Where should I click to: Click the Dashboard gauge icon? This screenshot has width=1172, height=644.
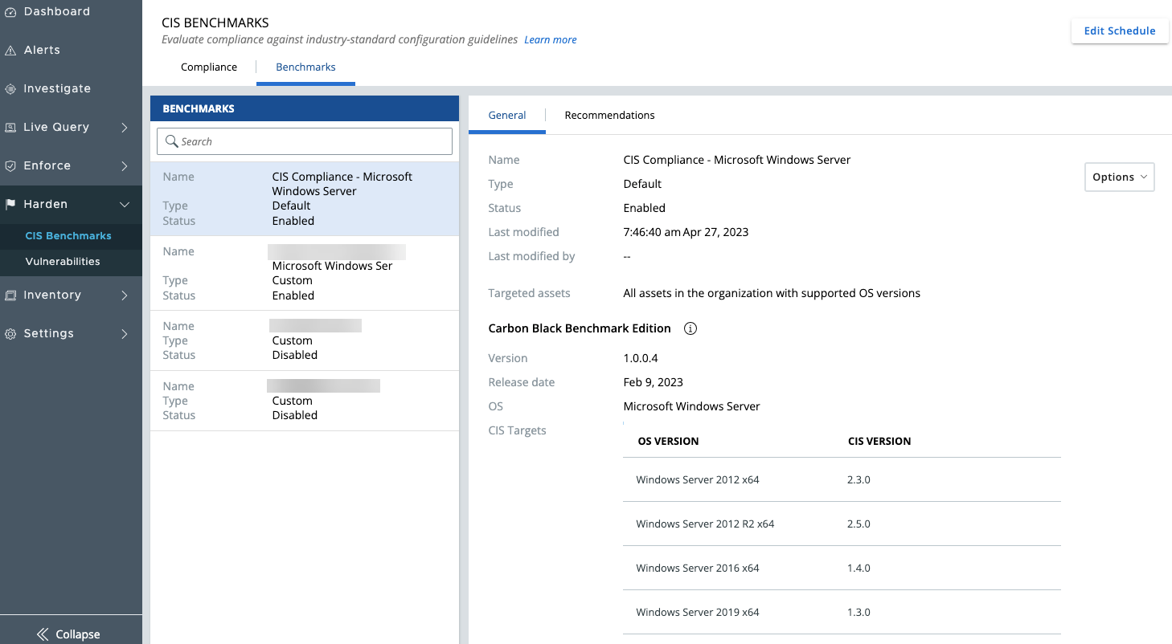tap(10, 12)
